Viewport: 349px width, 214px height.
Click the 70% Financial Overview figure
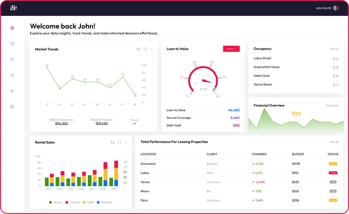coord(296,114)
